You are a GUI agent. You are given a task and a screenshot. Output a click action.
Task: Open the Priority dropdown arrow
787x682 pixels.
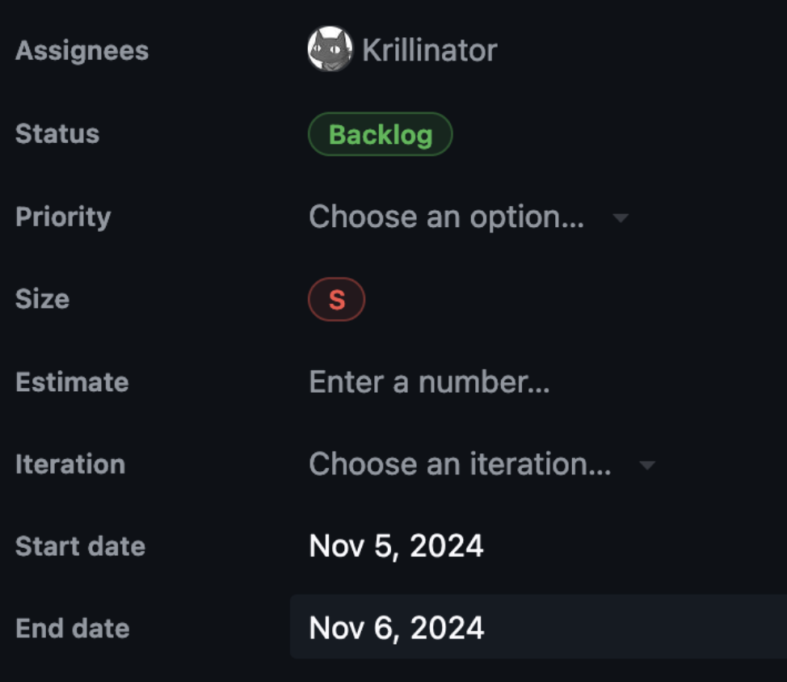coord(620,217)
